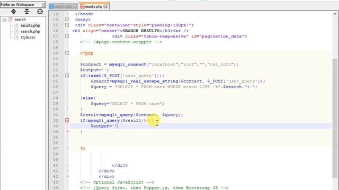The width and height of the screenshot is (339, 190).
Task: Click the Optional JavaScript comment on line 43
Action: pos(117,182)
